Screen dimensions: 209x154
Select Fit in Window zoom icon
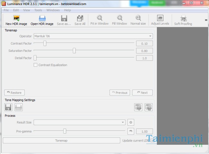(100, 18)
